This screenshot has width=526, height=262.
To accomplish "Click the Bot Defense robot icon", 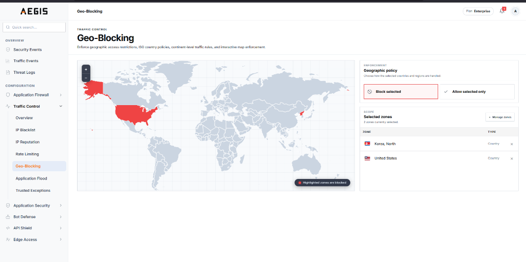I will click(8, 217).
